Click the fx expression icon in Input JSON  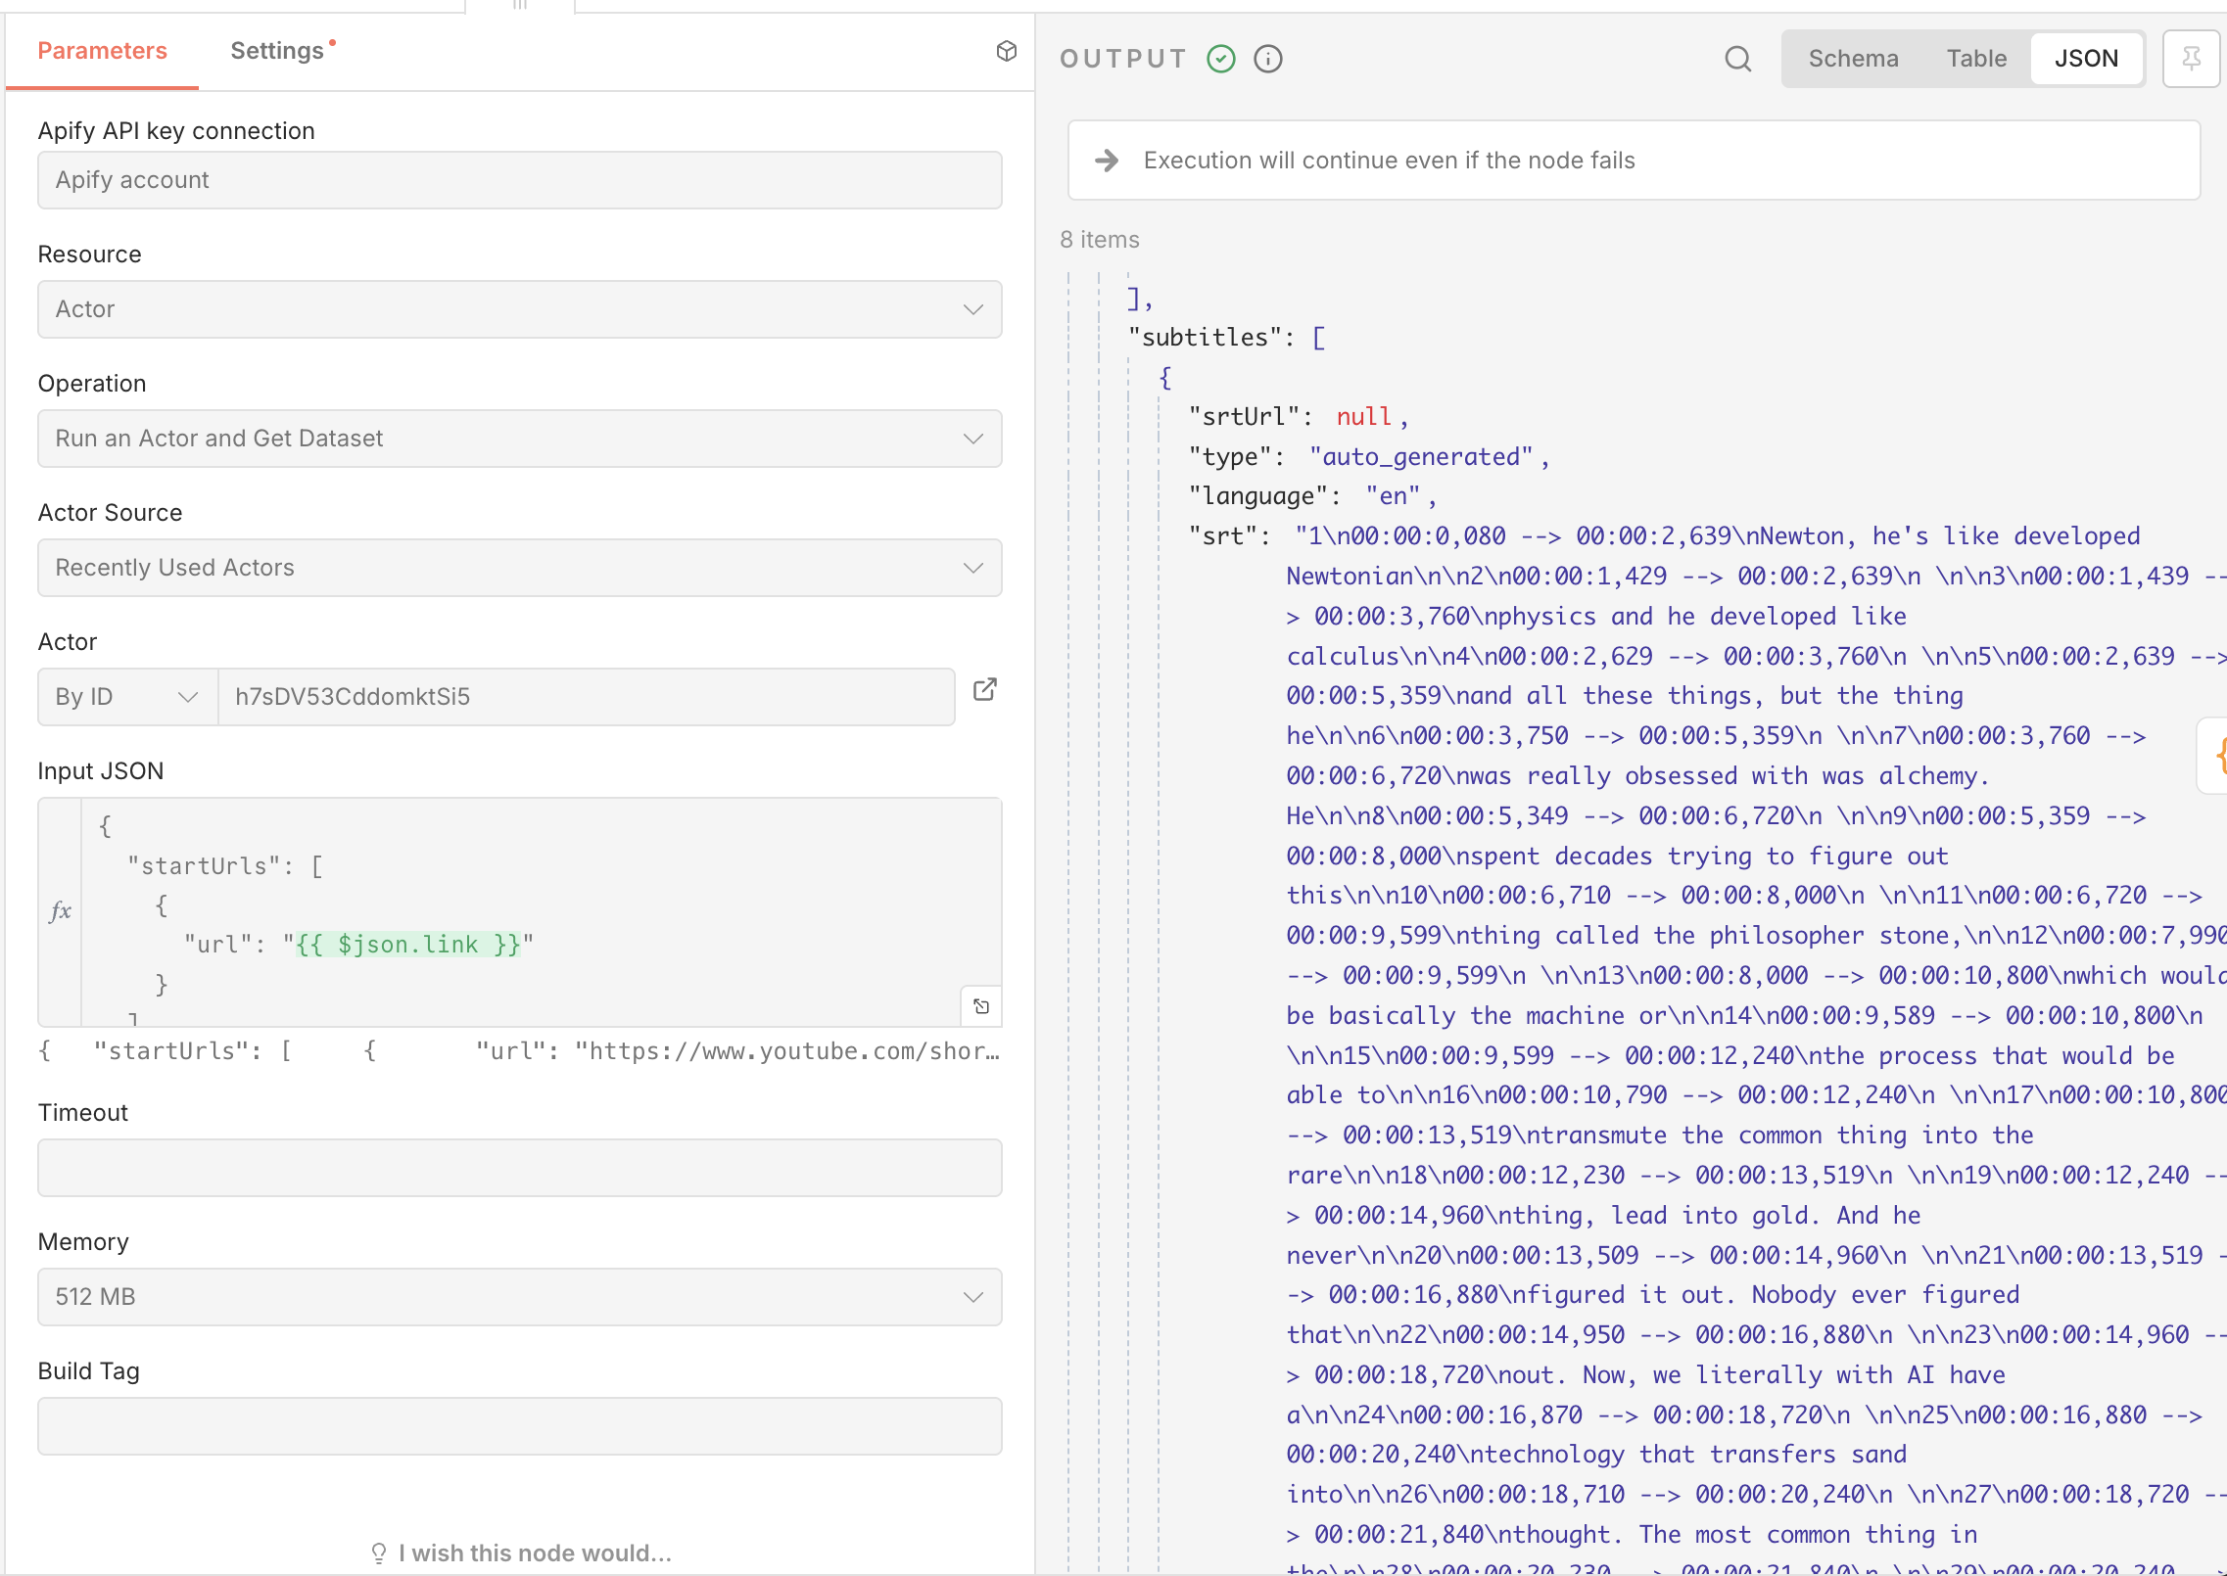[60, 911]
